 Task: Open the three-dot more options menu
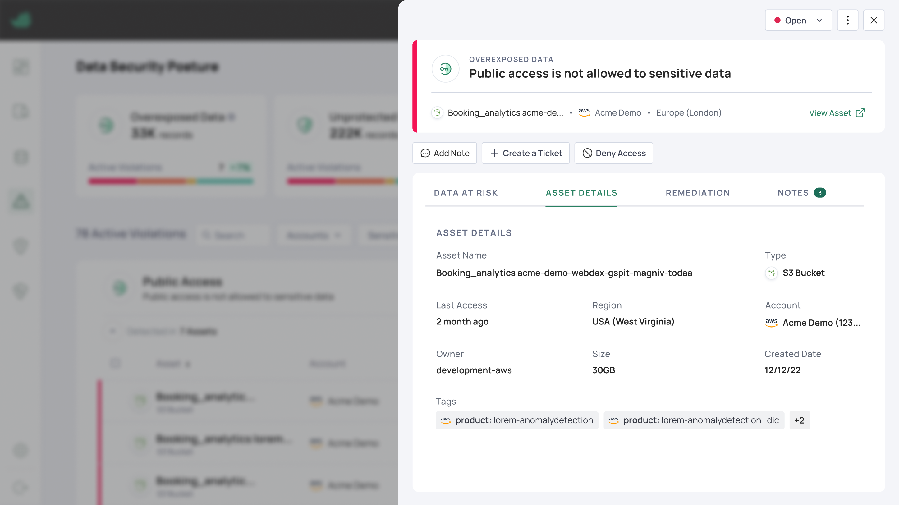pyautogui.click(x=847, y=20)
